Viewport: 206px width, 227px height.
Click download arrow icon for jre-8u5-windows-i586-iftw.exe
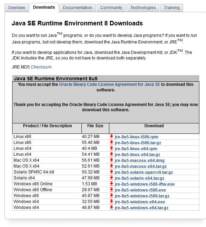coord(111,184)
